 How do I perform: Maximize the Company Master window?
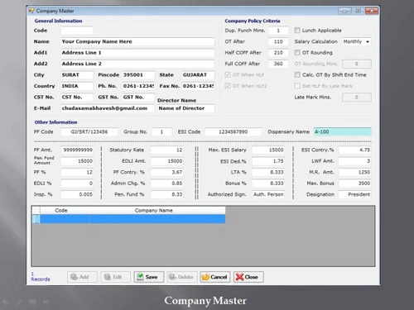pyautogui.click(x=358, y=11)
